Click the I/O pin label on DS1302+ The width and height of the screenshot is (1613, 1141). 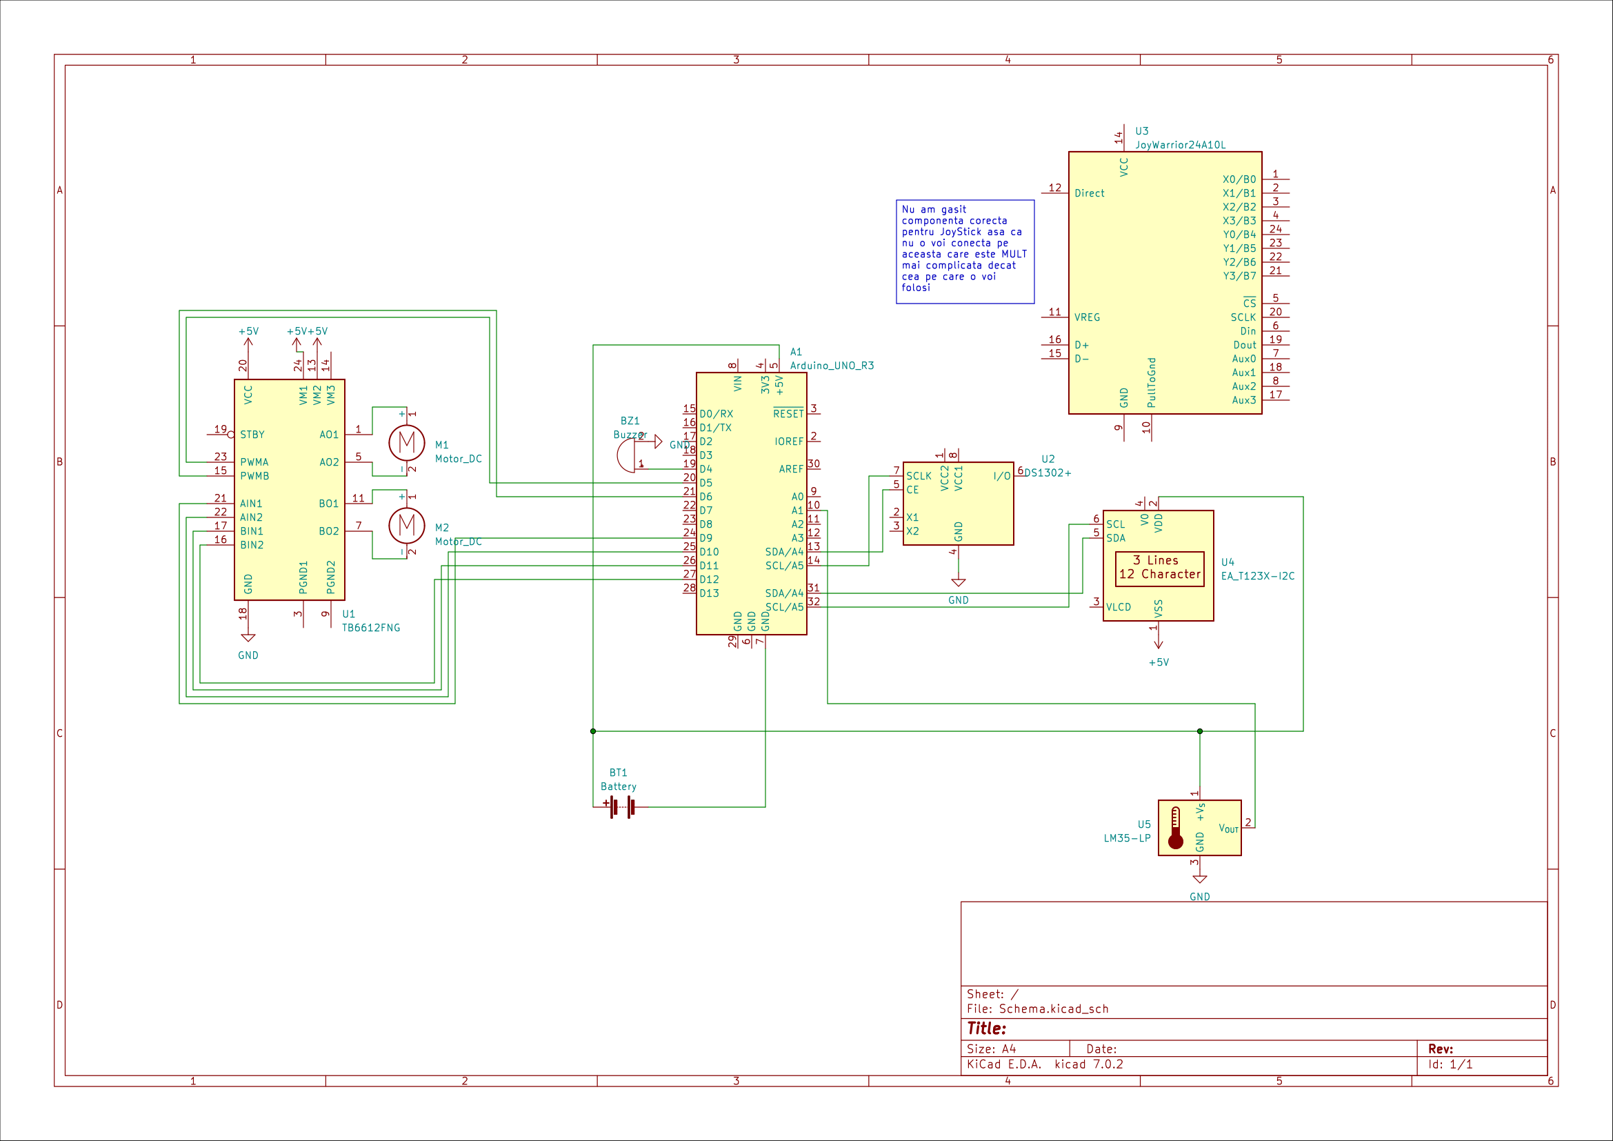click(1002, 477)
